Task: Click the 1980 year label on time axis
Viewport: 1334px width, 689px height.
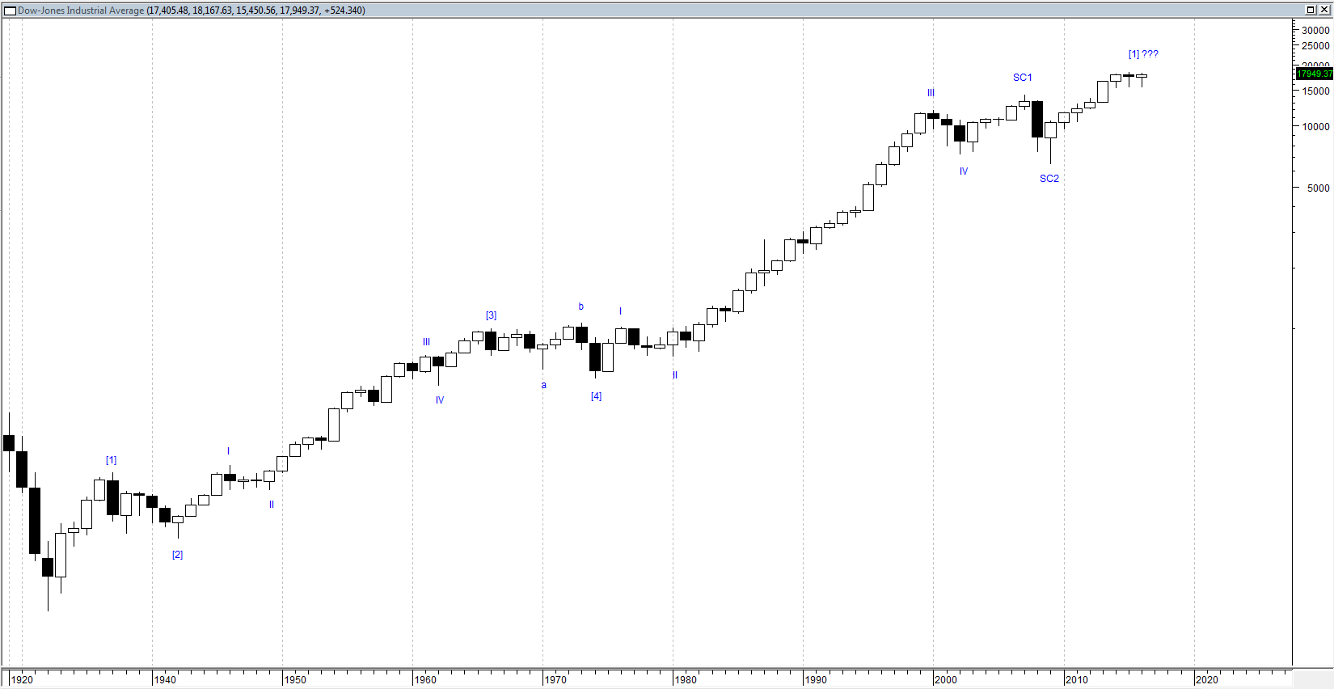Action: tap(685, 679)
